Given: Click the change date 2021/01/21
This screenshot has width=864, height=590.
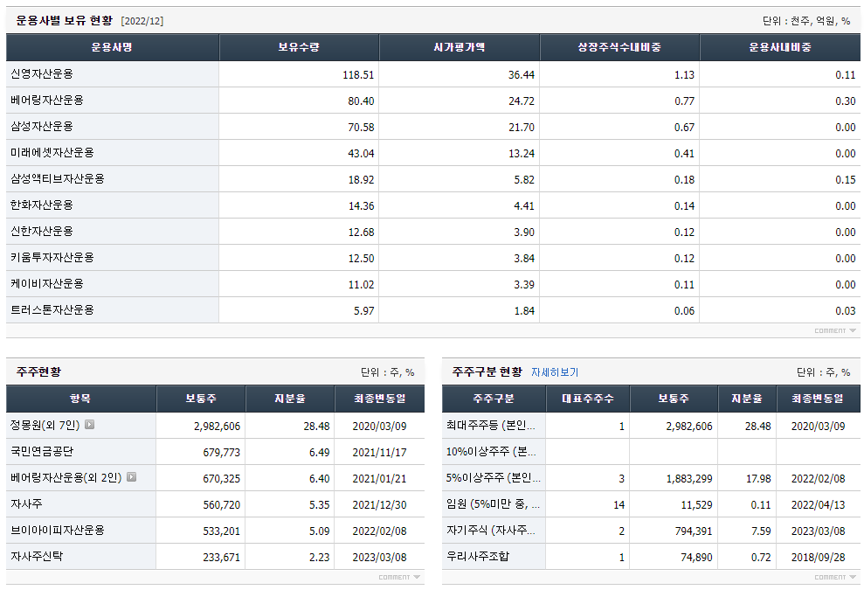Looking at the screenshot, I should pyautogui.click(x=380, y=479).
